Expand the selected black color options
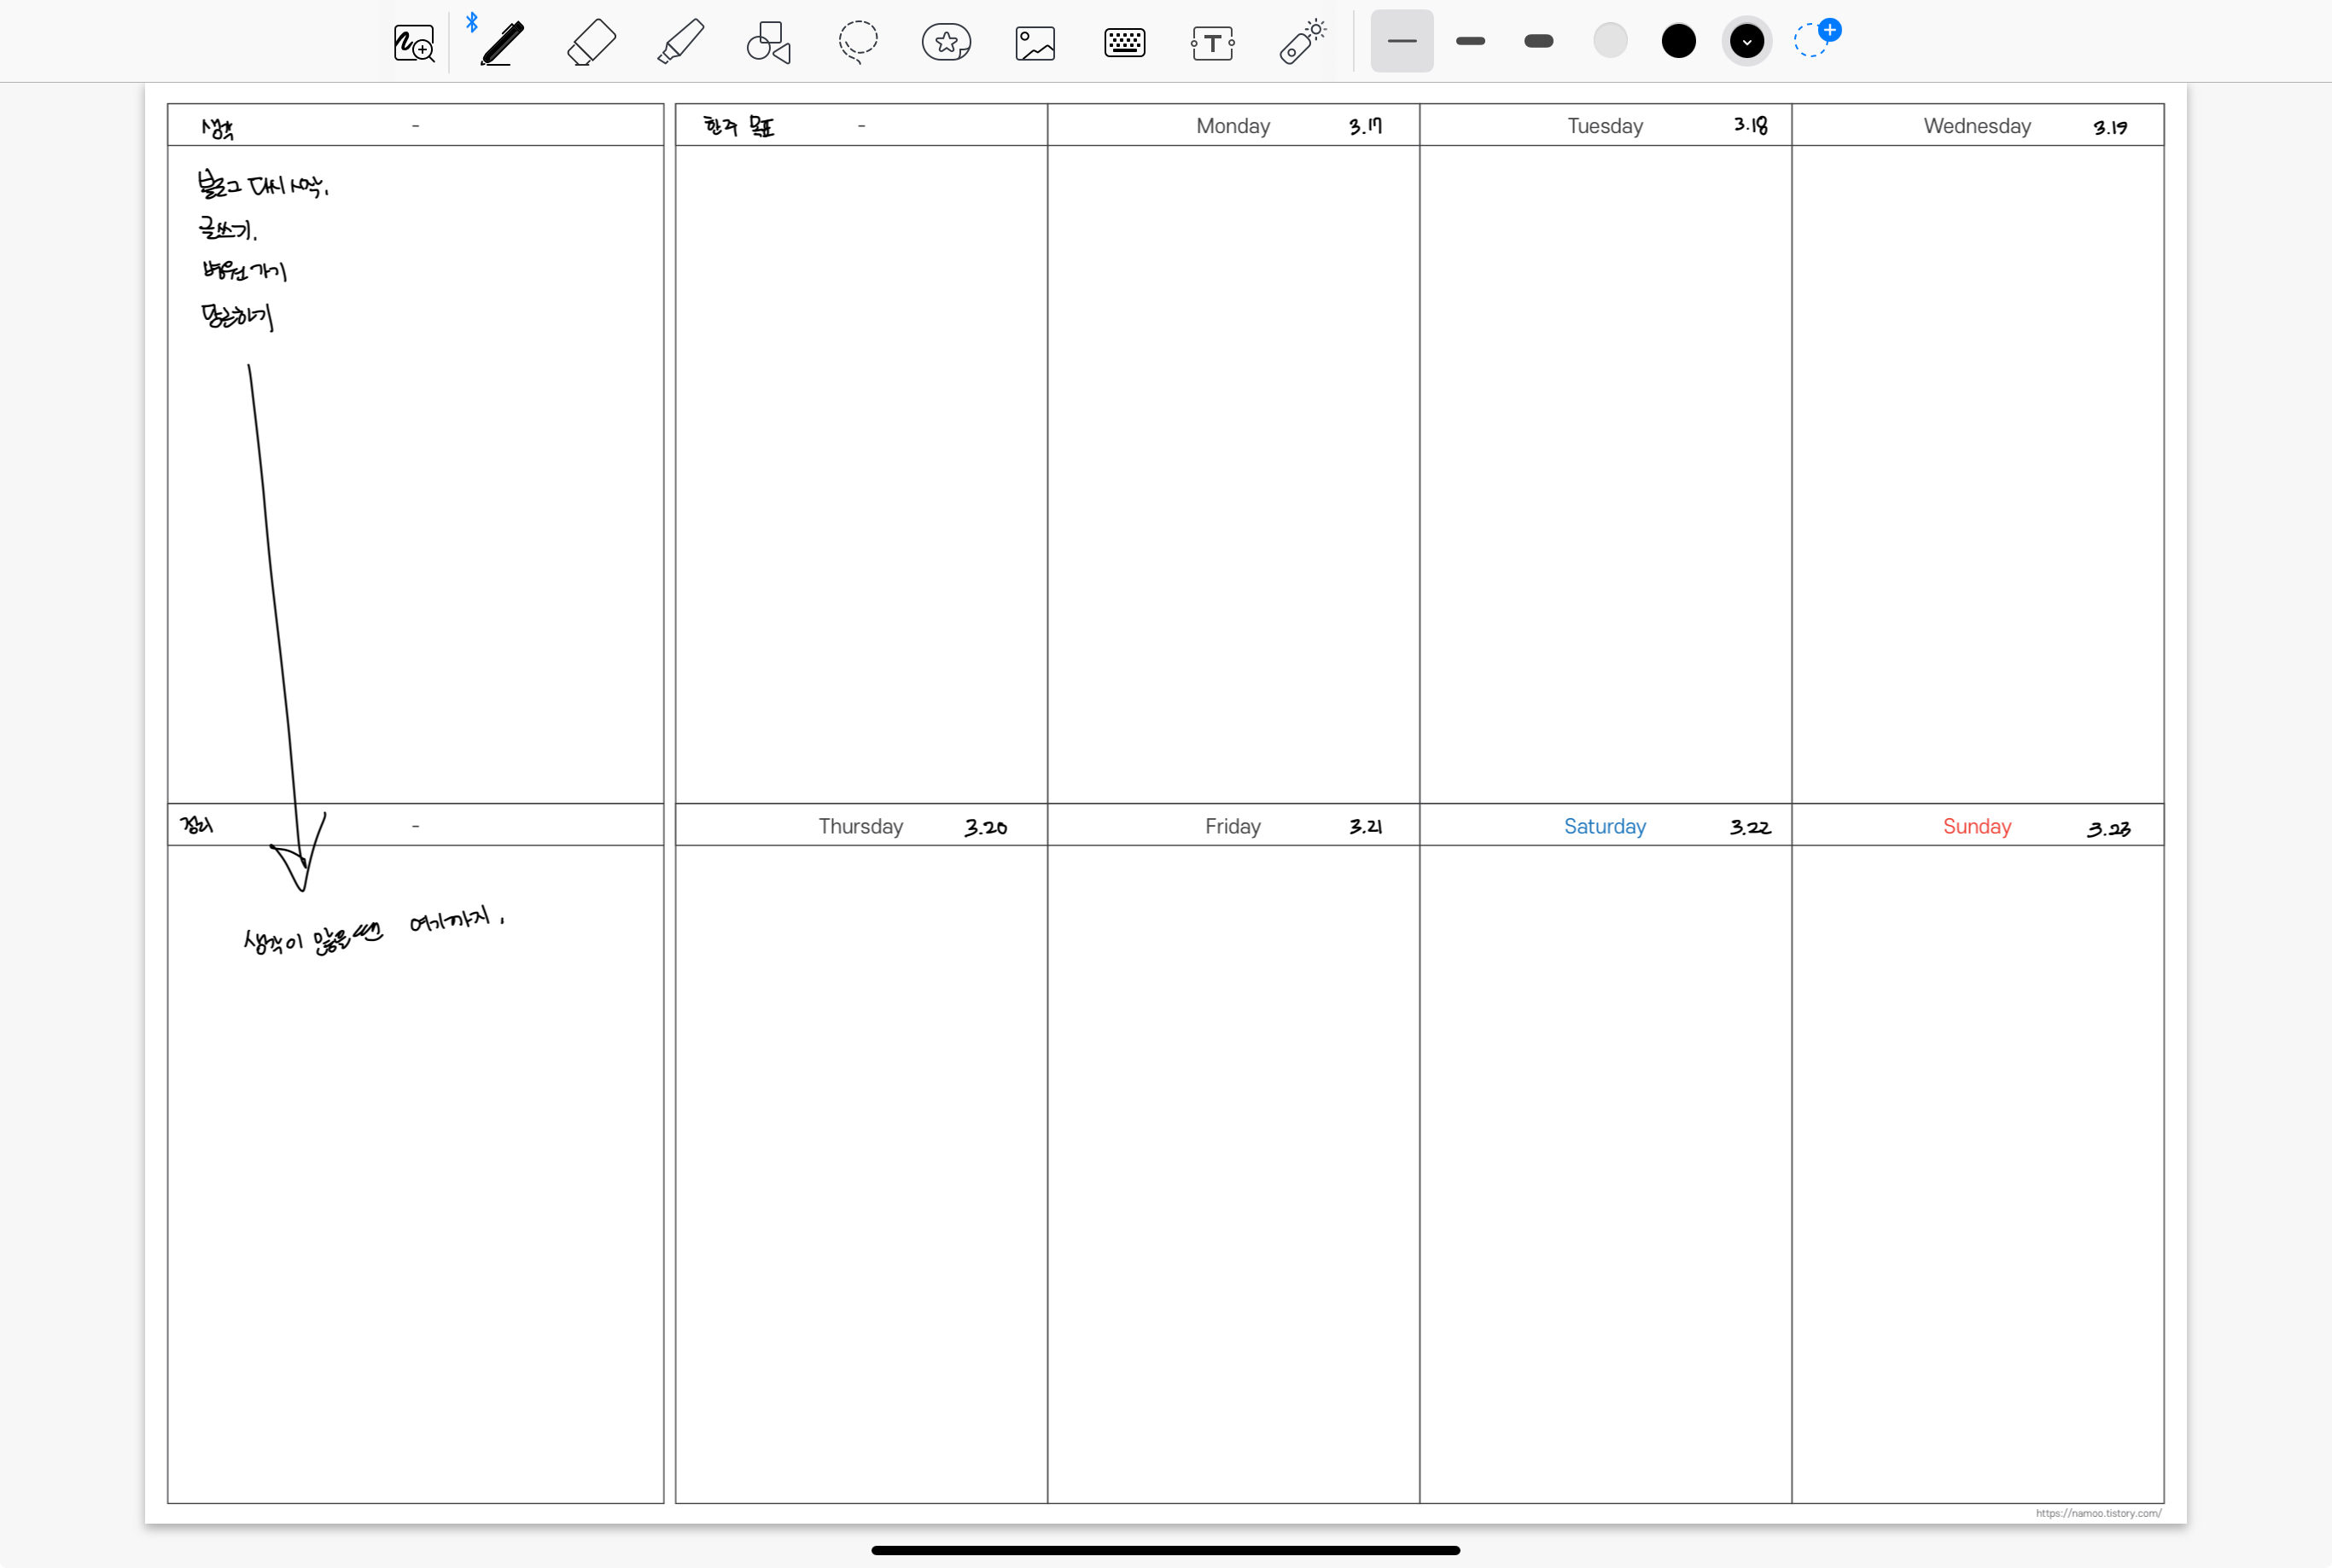 tap(1746, 41)
